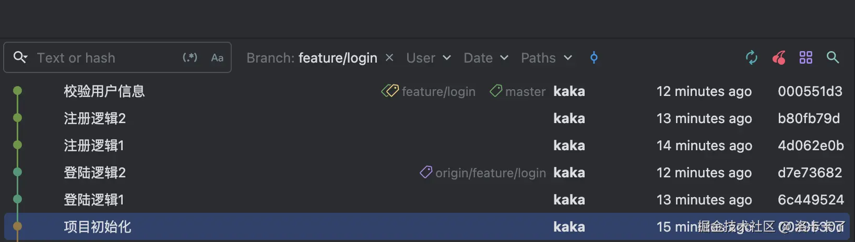
Task: Open the purple grid layout icon
Action: click(x=806, y=57)
